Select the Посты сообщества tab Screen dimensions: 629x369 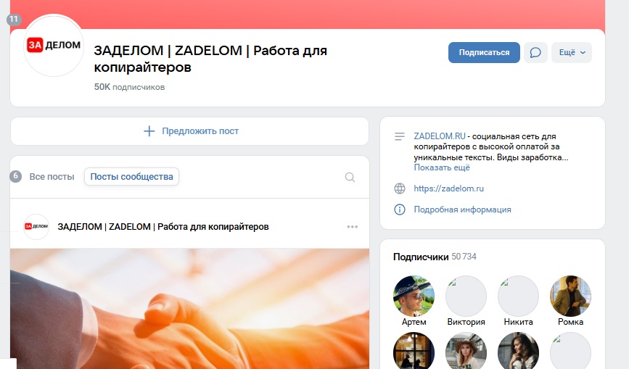coord(131,177)
